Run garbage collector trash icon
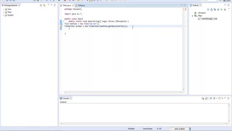Screen dimensions: 232x131 coord(190,129)
